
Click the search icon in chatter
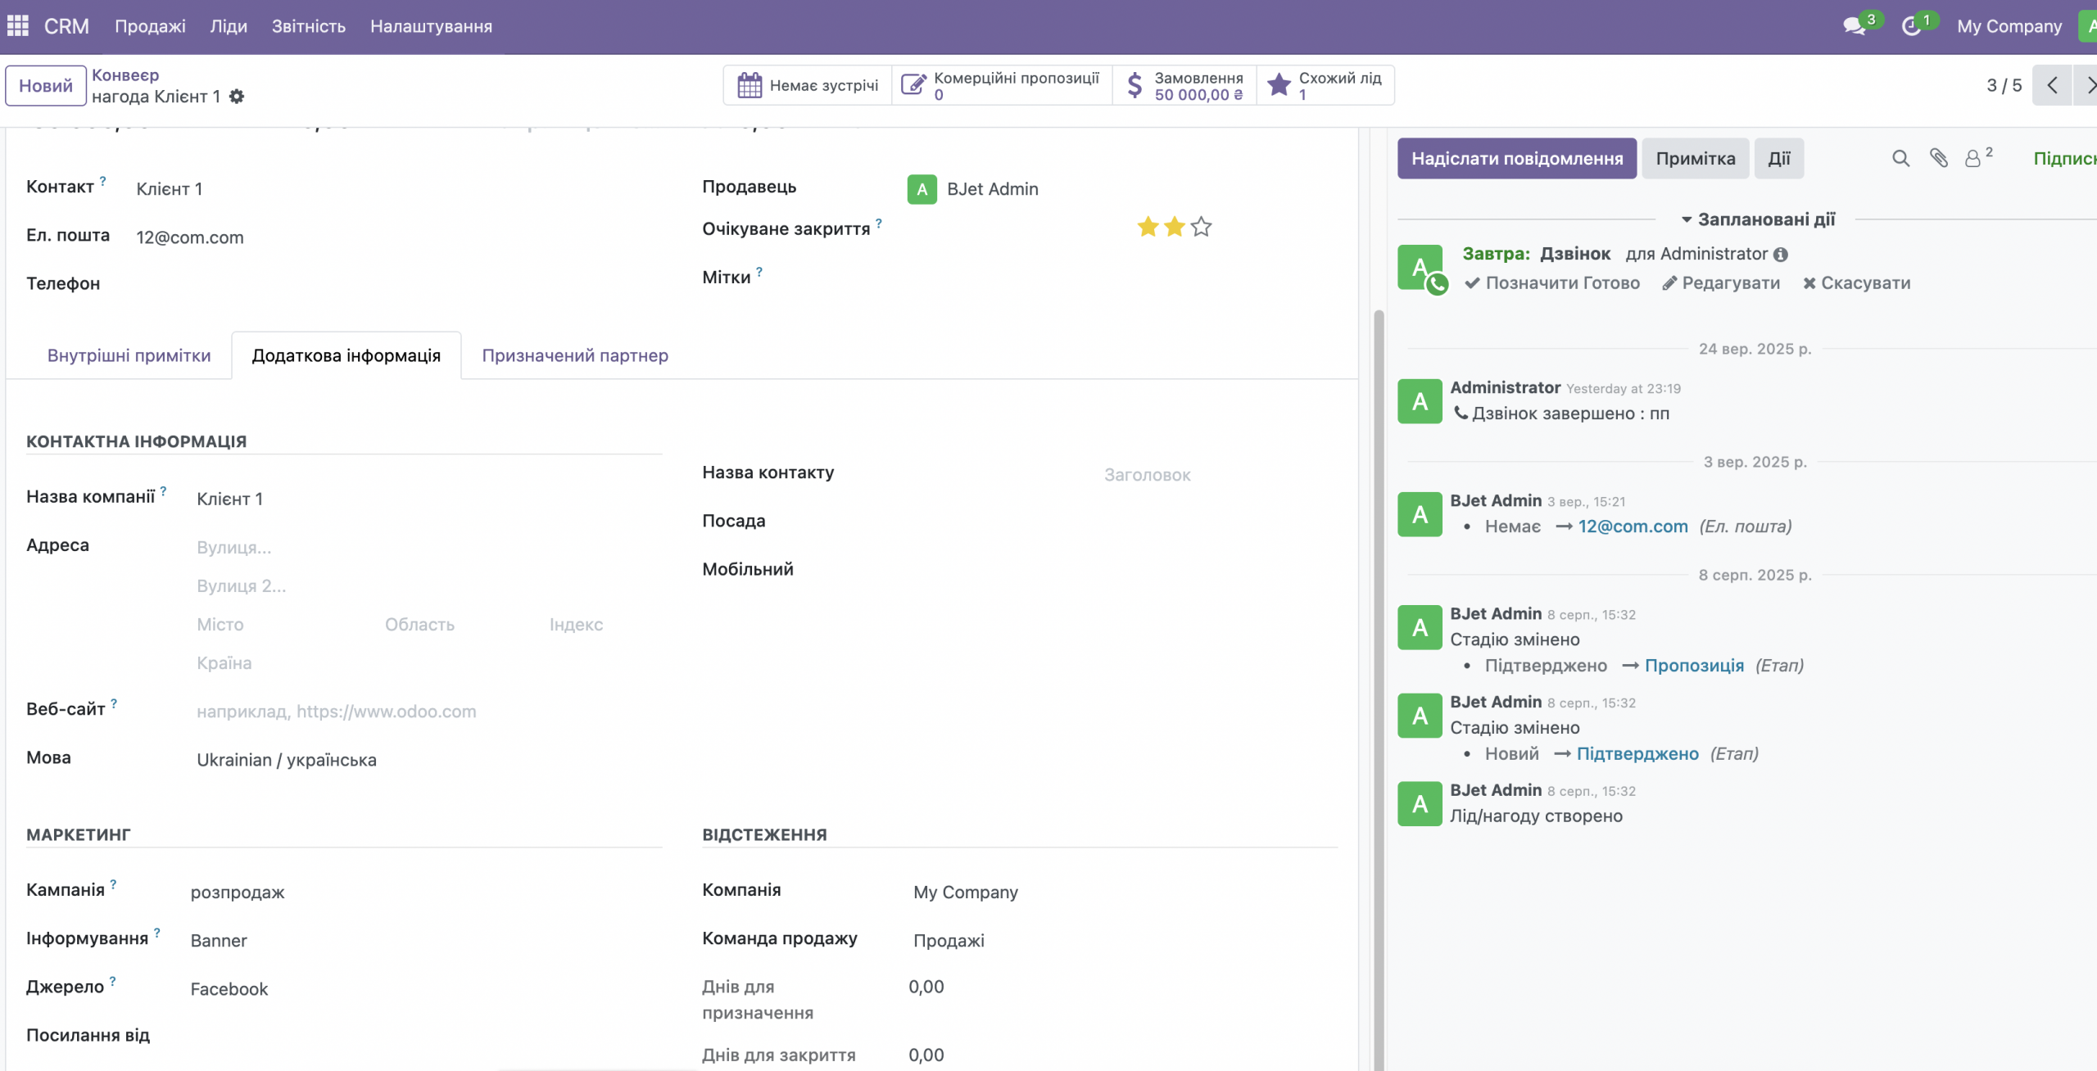[1900, 159]
